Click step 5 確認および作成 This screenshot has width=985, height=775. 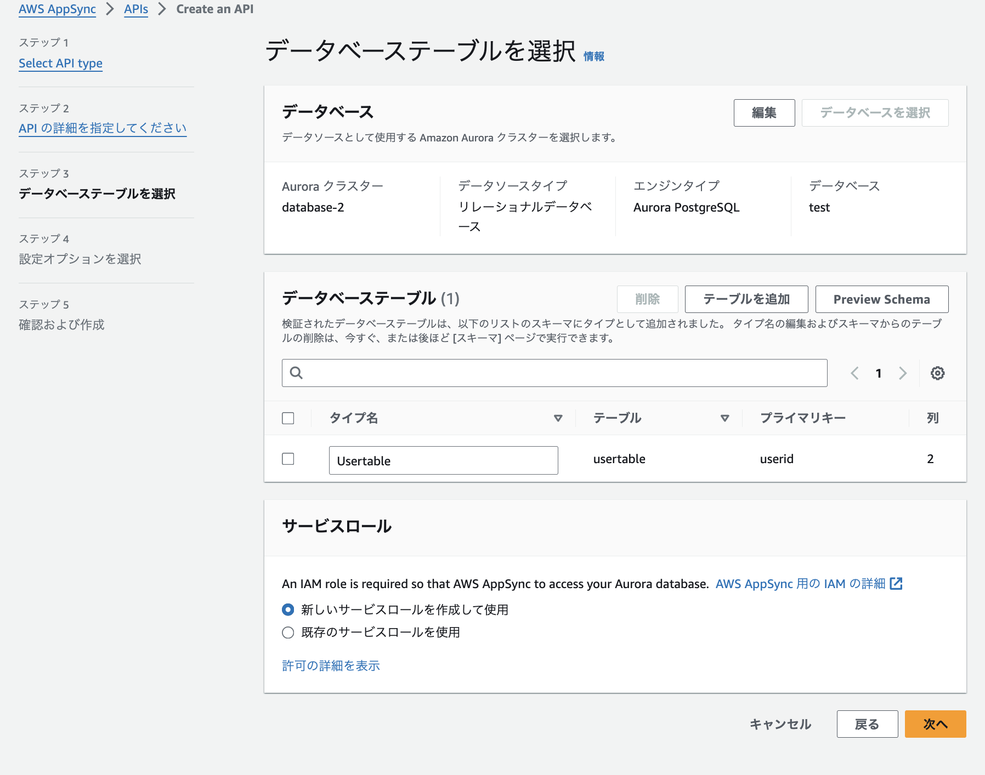(x=61, y=325)
